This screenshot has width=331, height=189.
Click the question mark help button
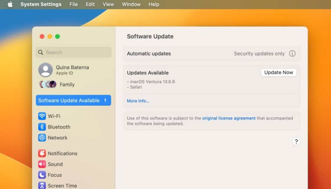(296, 142)
